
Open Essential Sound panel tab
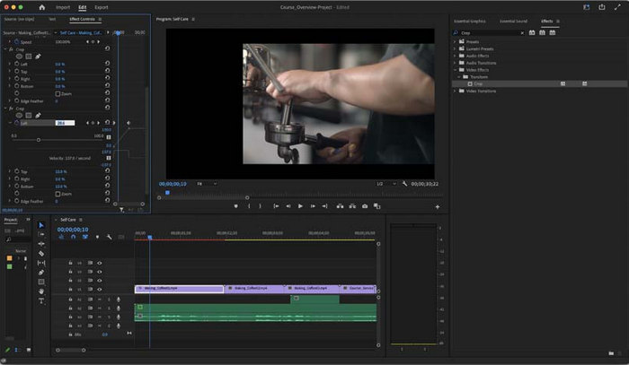(x=513, y=21)
